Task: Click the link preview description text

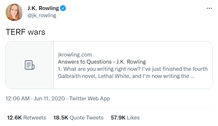Action: (x=133, y=72)
